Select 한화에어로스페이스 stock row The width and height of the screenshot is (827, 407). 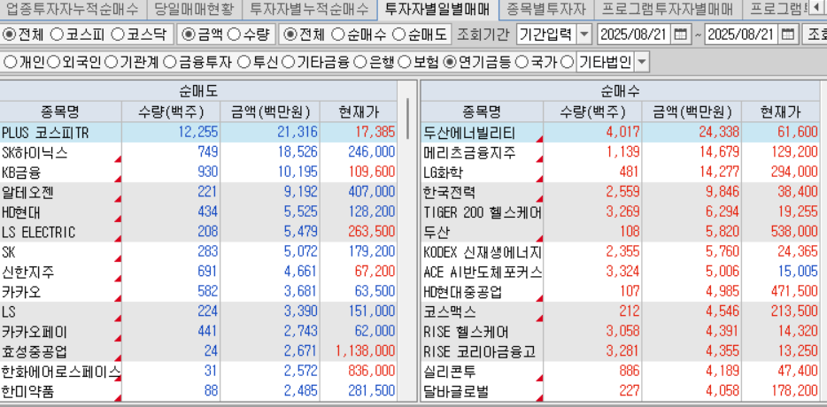tap(198, 372)
